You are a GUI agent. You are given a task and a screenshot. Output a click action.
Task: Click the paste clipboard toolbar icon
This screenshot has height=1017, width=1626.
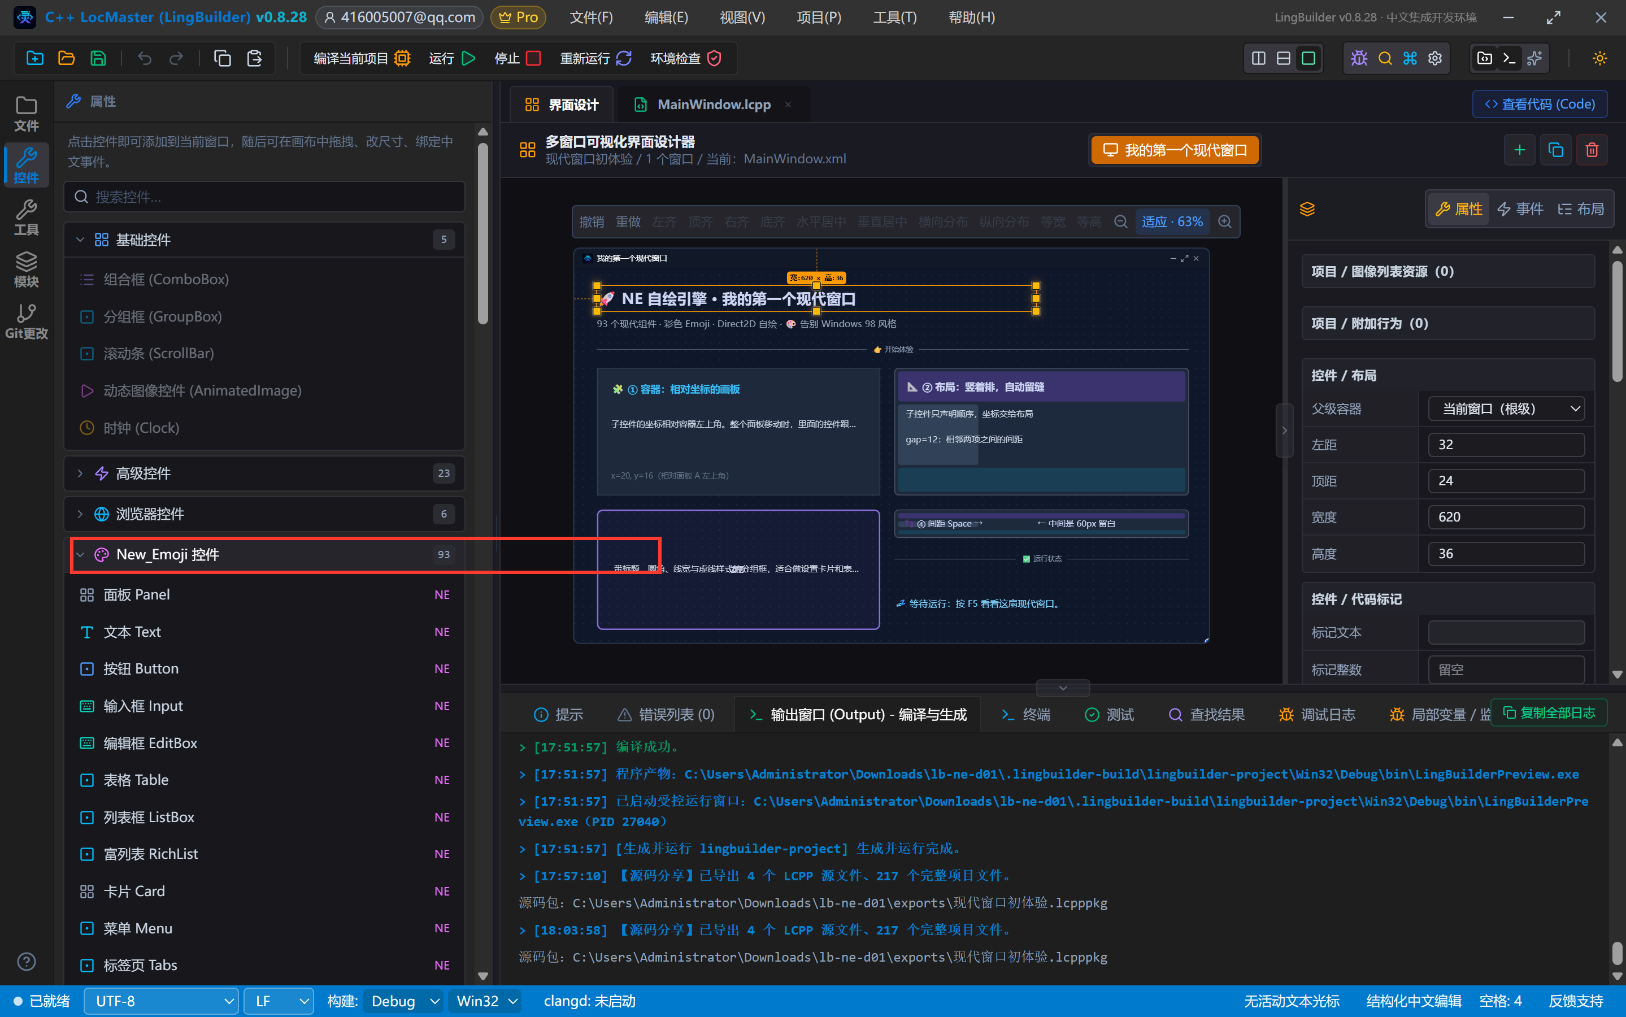(254, 59)
